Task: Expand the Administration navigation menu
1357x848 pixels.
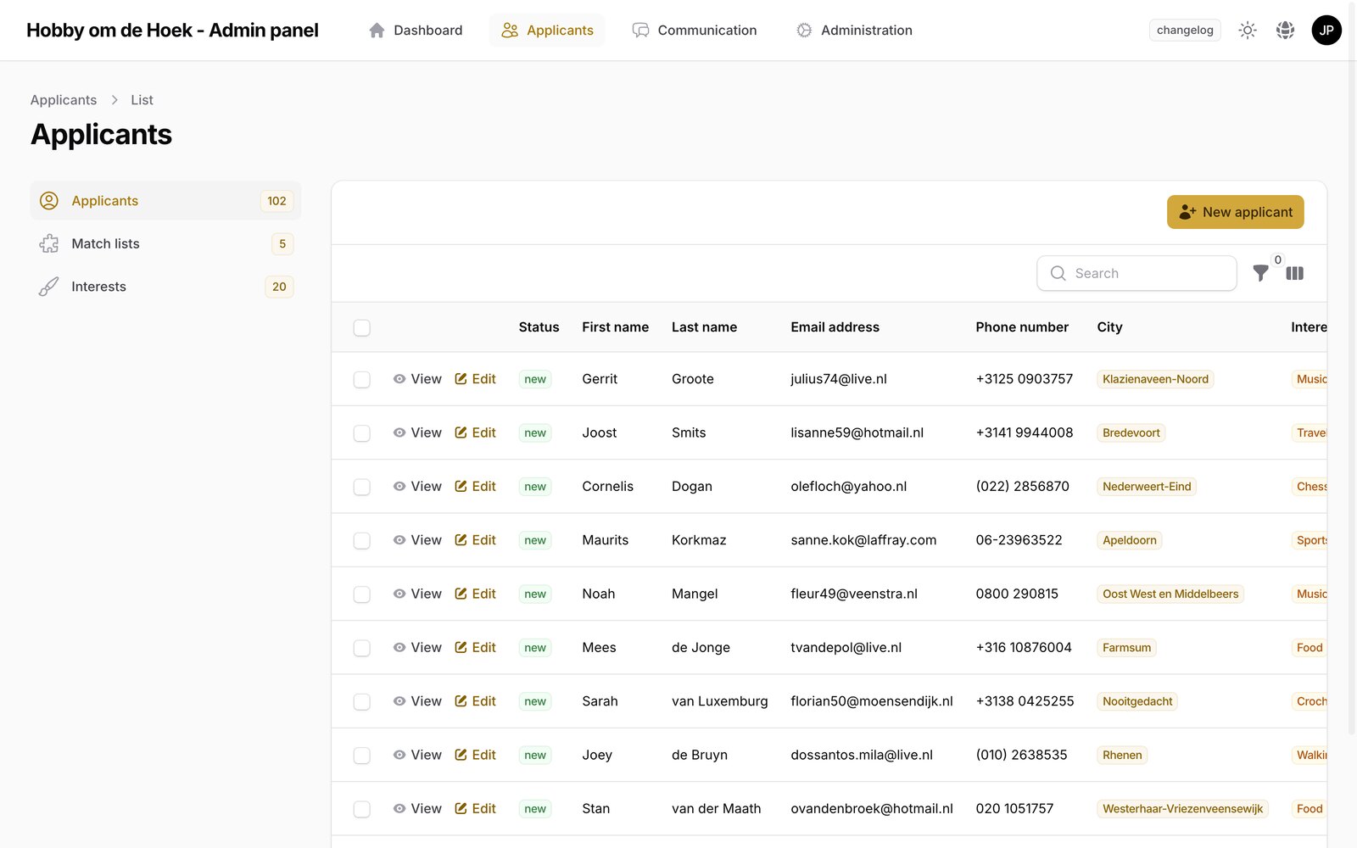Action: pyautogui.click(x=854, y=31)
